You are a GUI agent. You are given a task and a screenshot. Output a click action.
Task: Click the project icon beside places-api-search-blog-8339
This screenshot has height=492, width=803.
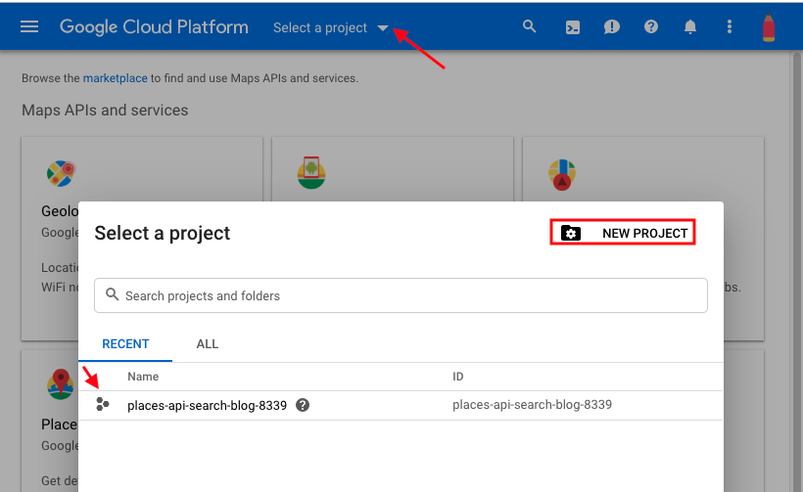coord(103,405)
